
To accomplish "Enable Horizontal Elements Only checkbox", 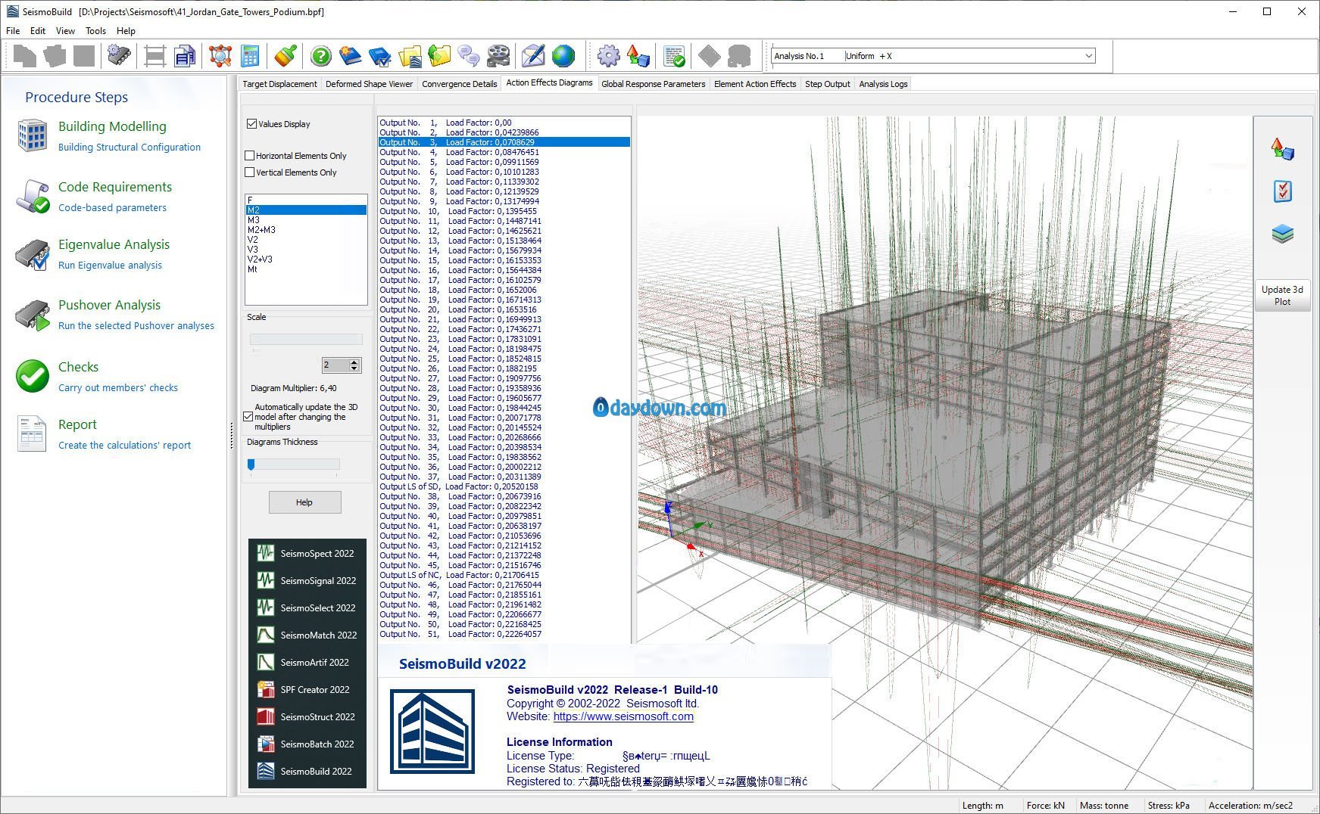I will pos(249,155).
